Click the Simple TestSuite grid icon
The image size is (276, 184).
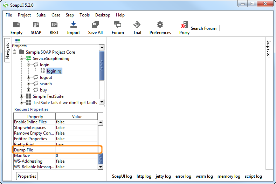(x=29, y=96)
